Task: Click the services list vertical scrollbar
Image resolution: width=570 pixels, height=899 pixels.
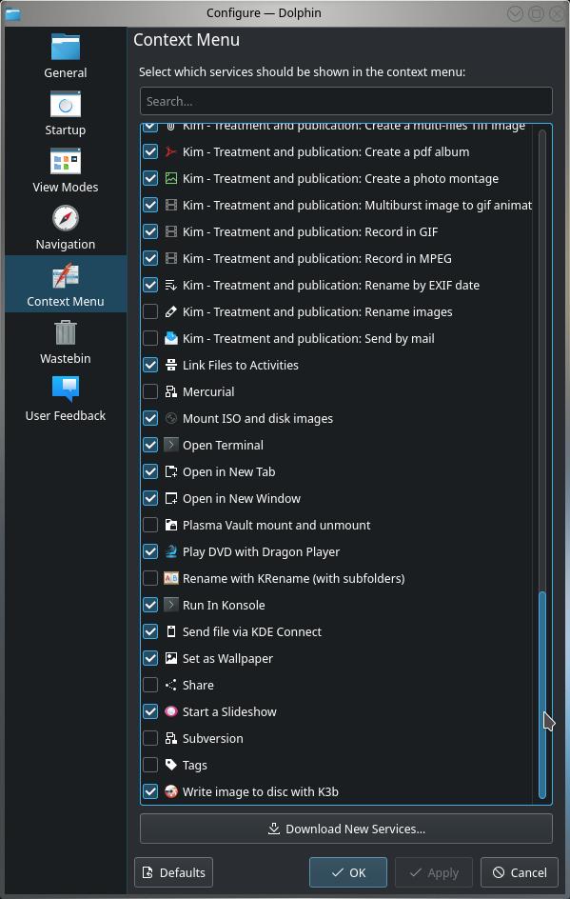Action: point(542,695)
